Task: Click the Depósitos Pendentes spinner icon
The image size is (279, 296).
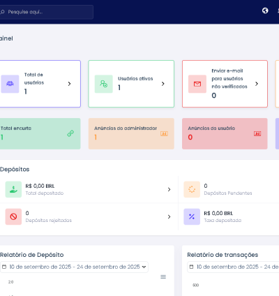Action: coord(192,189)
